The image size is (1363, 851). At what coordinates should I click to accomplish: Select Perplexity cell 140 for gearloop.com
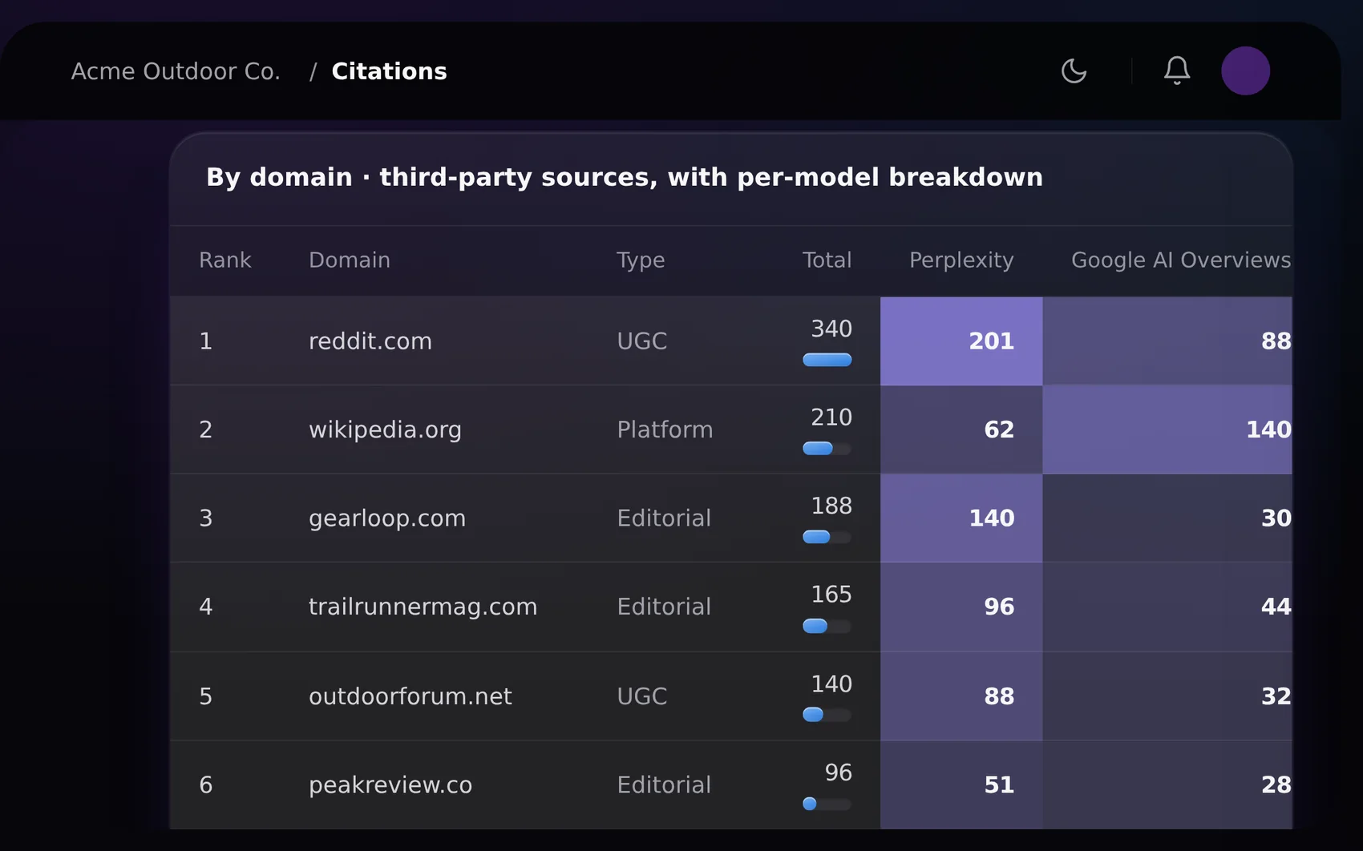point(961,518)
